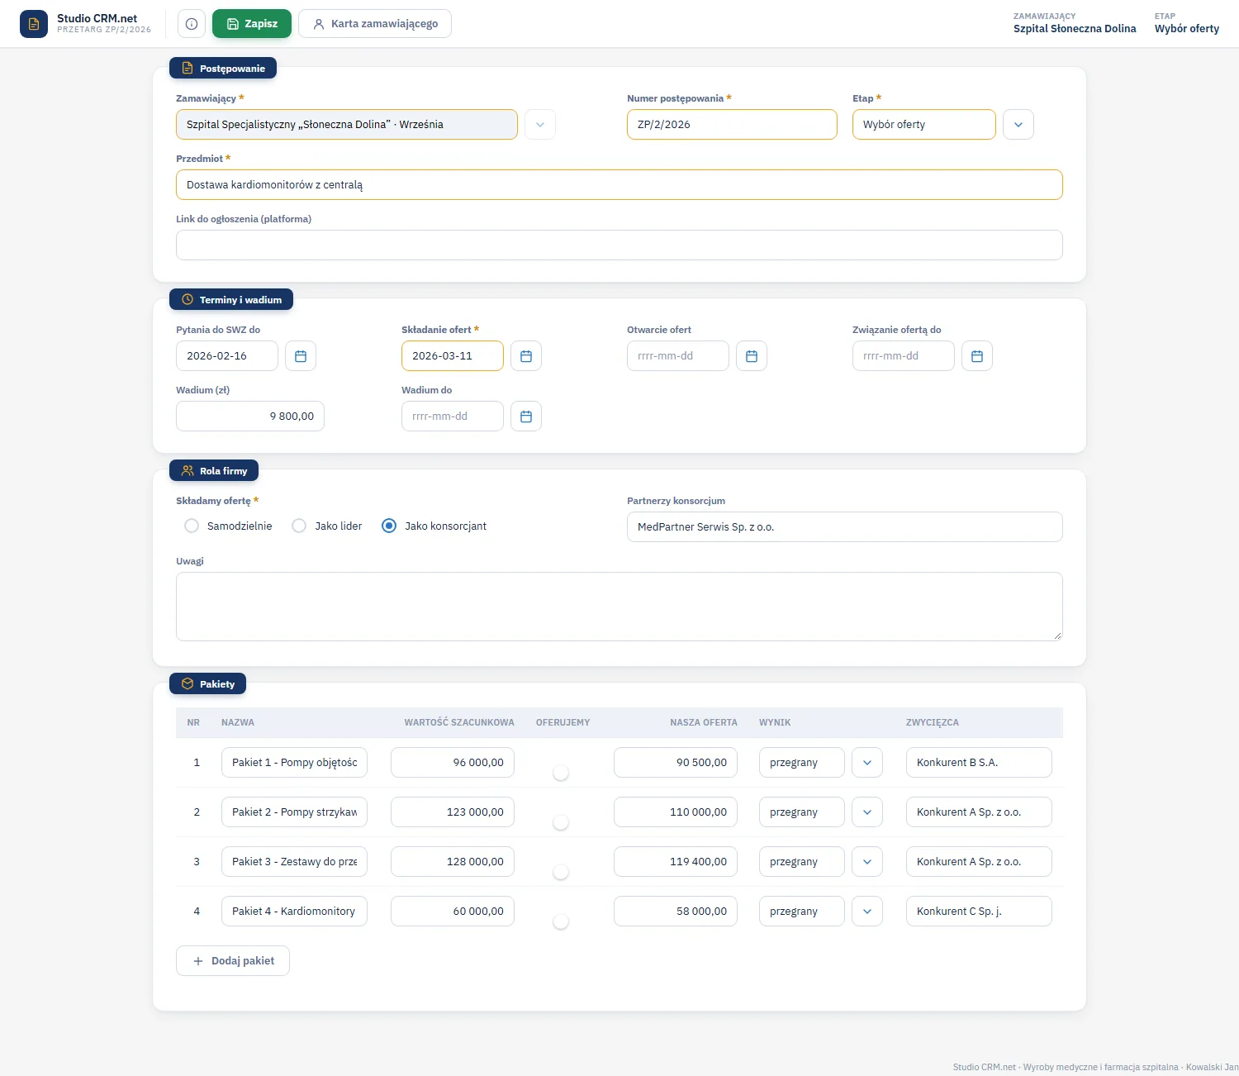Expand Wynik dropdown for Pakiet 3
The image size is (1239, 1076).
pos(867,862)
